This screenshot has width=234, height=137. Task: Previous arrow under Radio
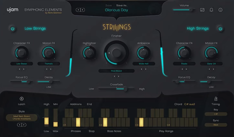182,69
